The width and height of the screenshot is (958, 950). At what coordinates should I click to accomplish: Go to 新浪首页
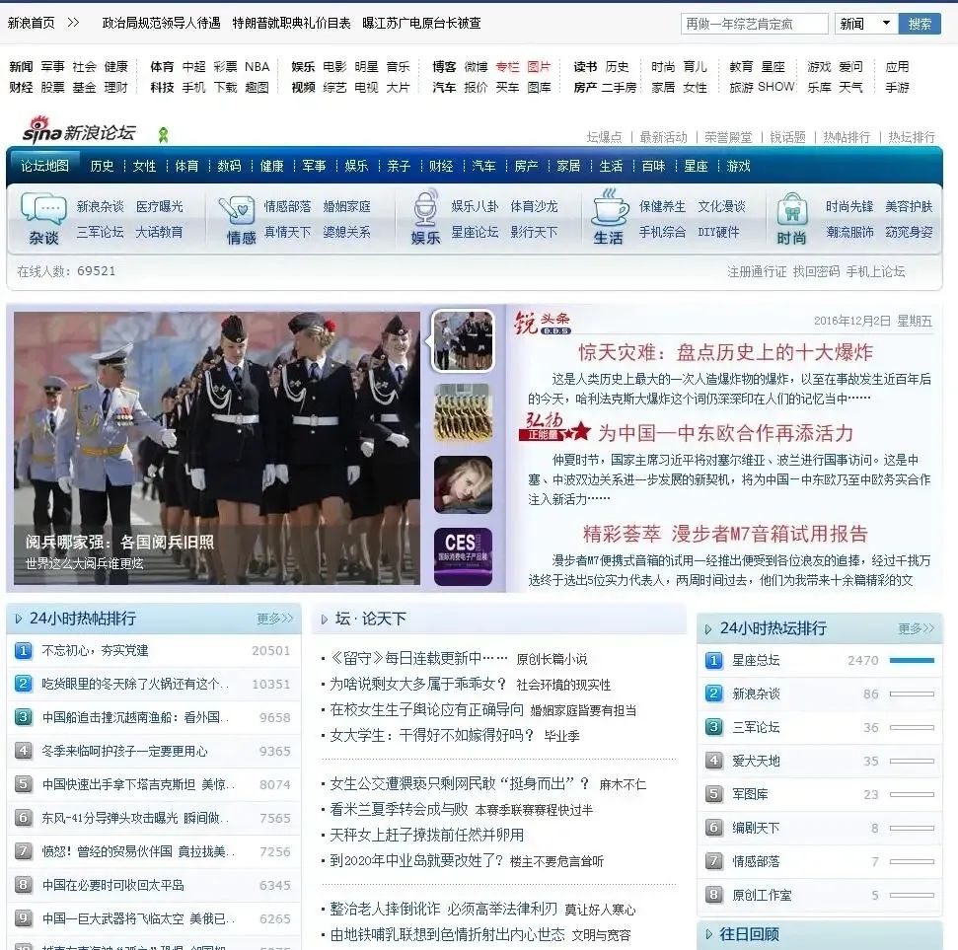tap(32, 24)
